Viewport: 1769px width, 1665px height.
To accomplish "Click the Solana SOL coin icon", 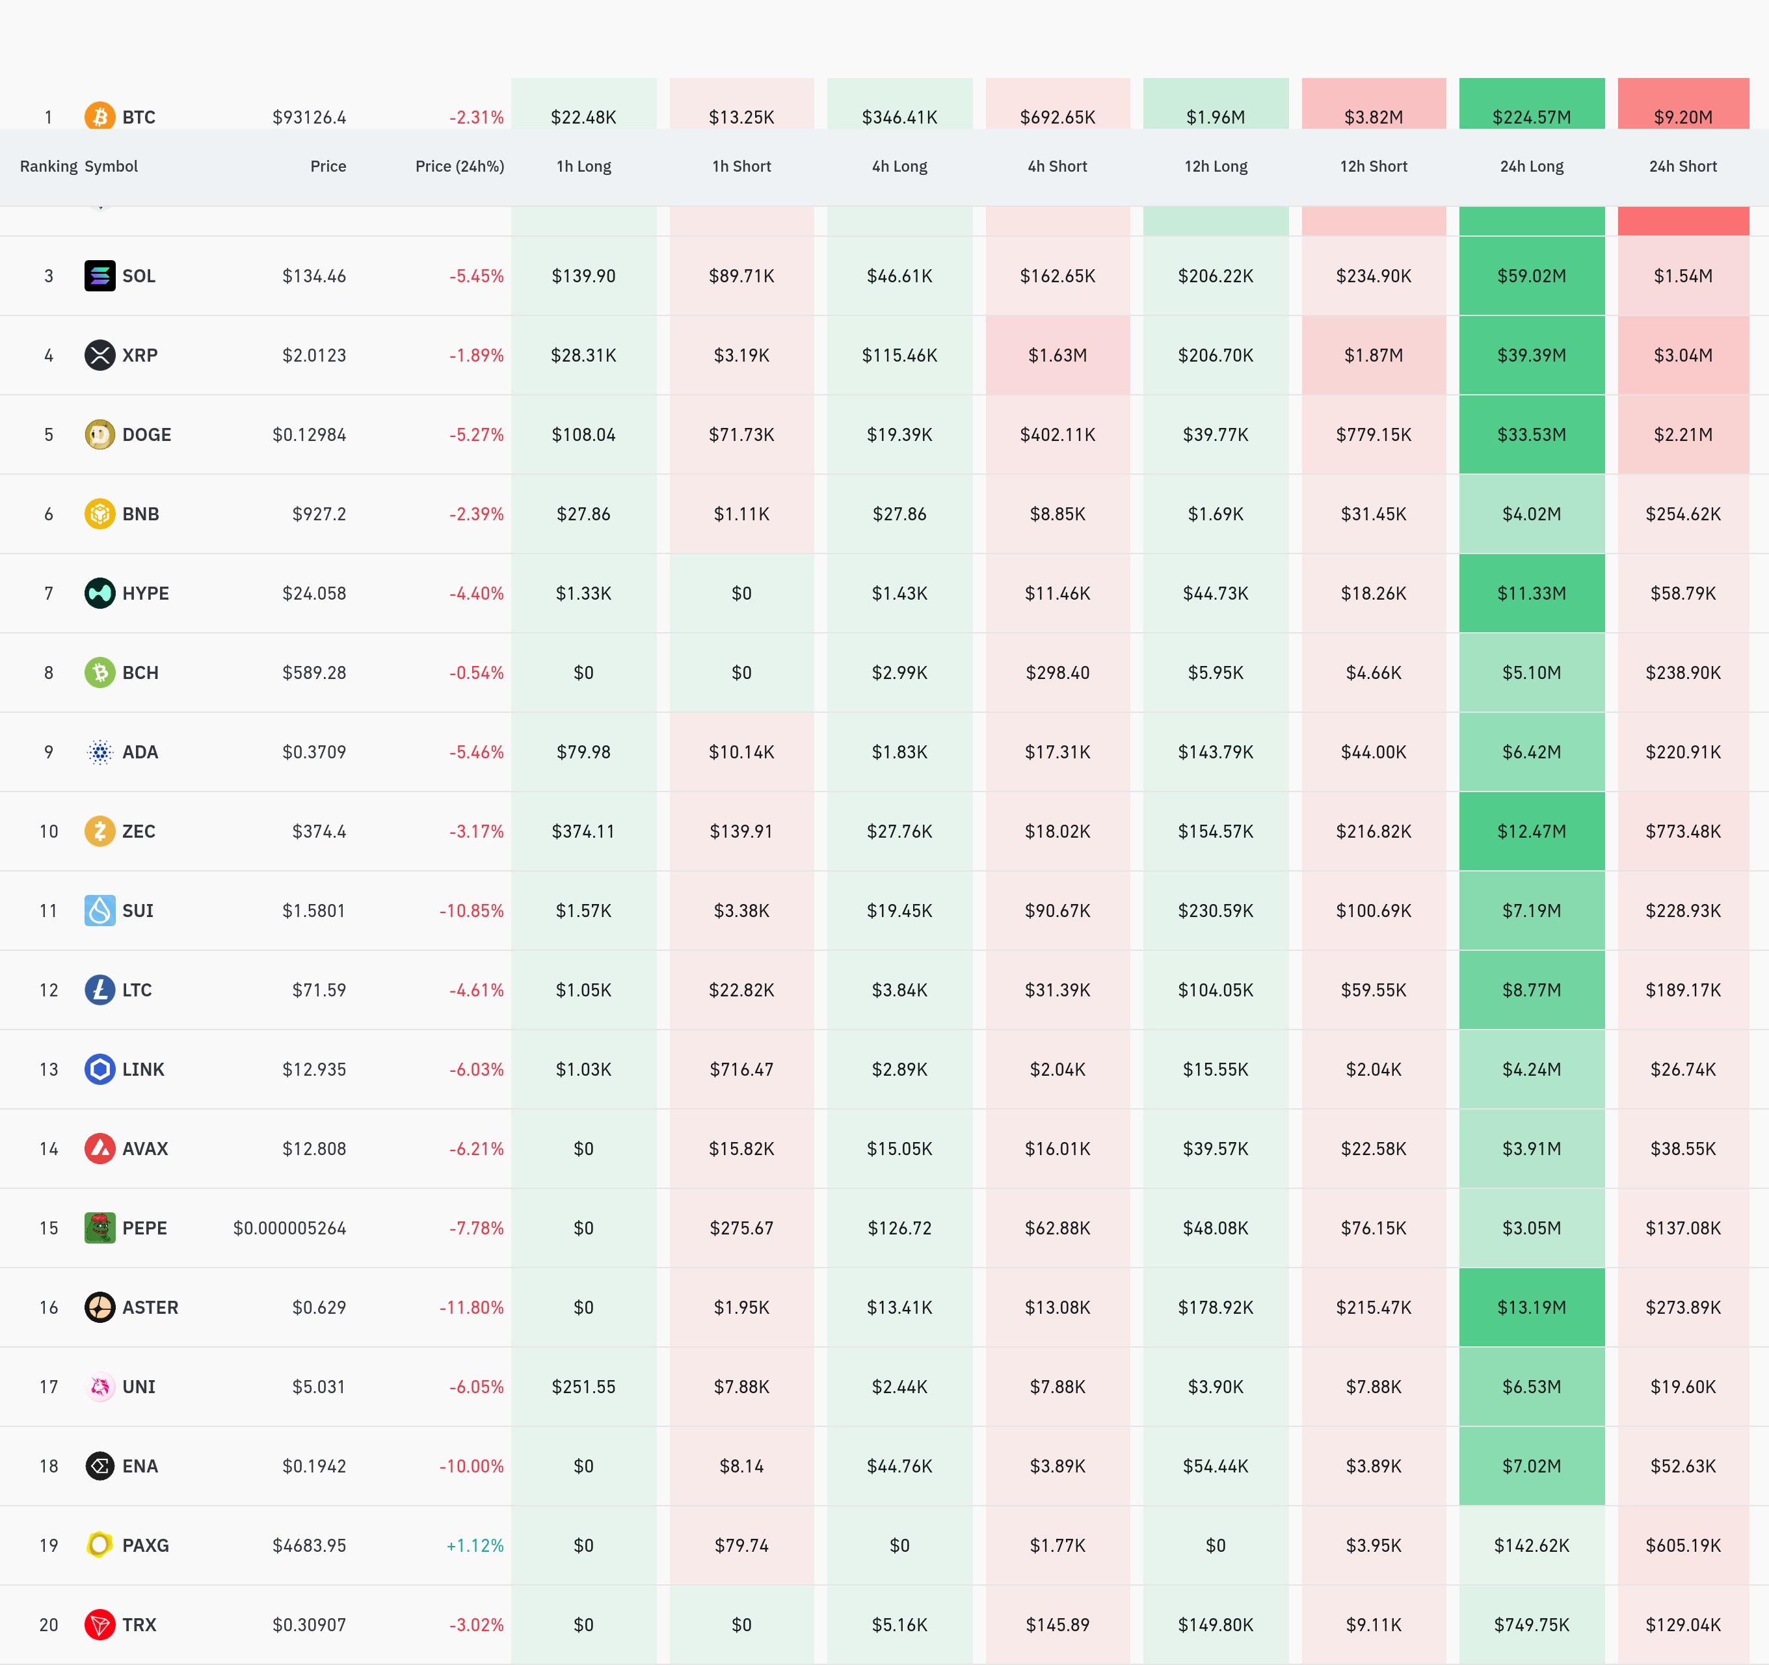I will point(100,276).
